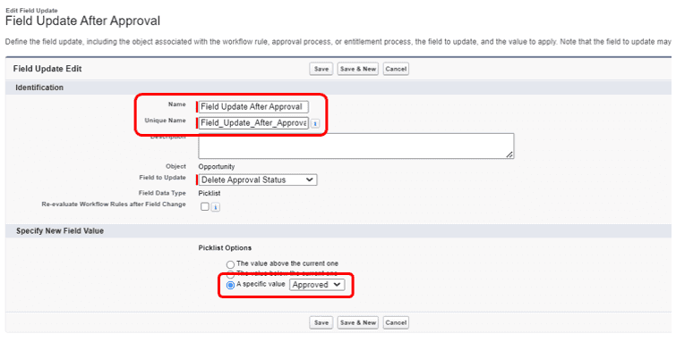676x342 pixels.
Task: Select "The value below the current one" option
Action: click(231, 274)
